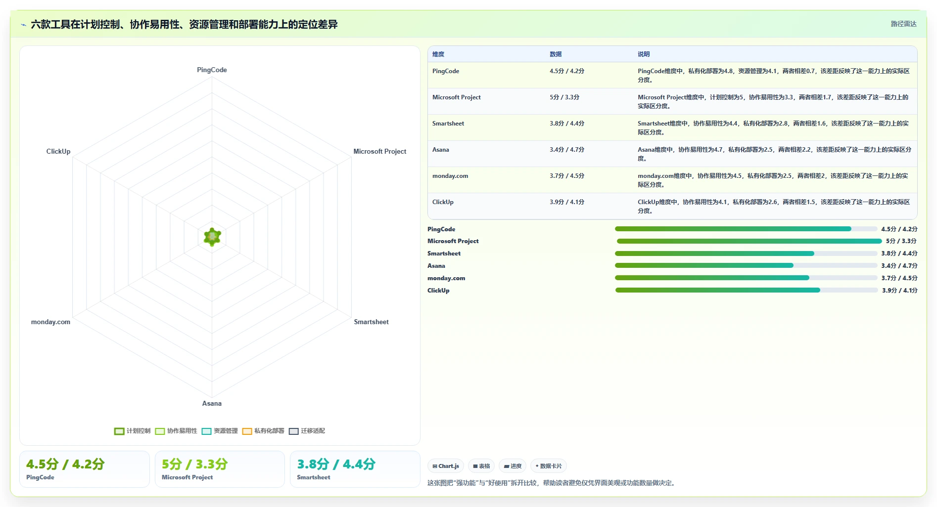937x507 pixels.
Task: Click the chart title 六款工具在计划控制…定位差异
Action: [x=184, y=24]
